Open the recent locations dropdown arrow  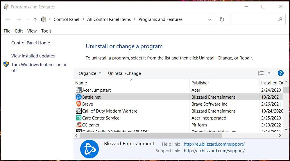28,19
